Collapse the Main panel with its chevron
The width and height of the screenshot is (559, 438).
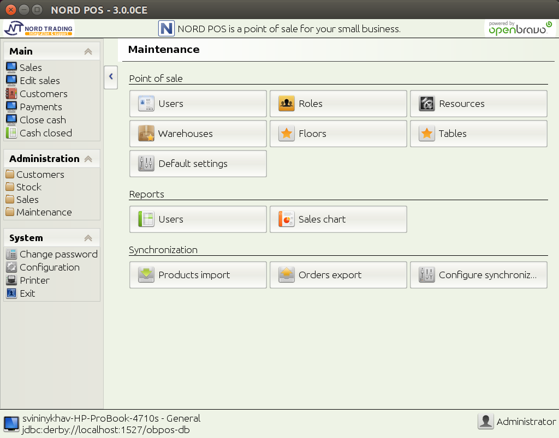click(87, 51)
